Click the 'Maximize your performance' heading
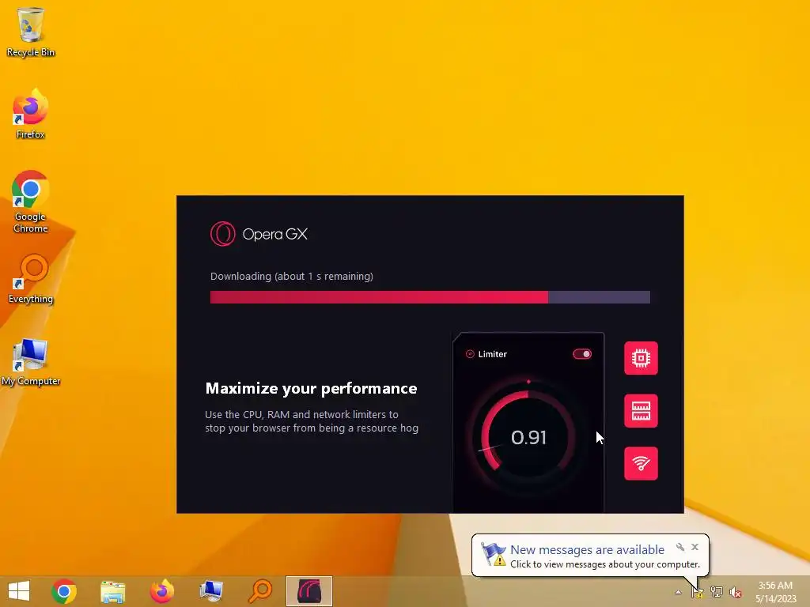The height and width of the screenshot is (607, 810). tap(311, 388)
